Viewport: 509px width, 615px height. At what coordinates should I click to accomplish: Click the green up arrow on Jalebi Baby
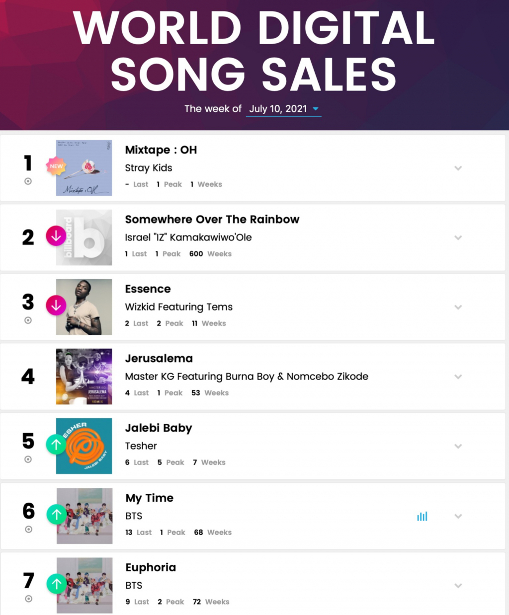(x=56, y=445)
